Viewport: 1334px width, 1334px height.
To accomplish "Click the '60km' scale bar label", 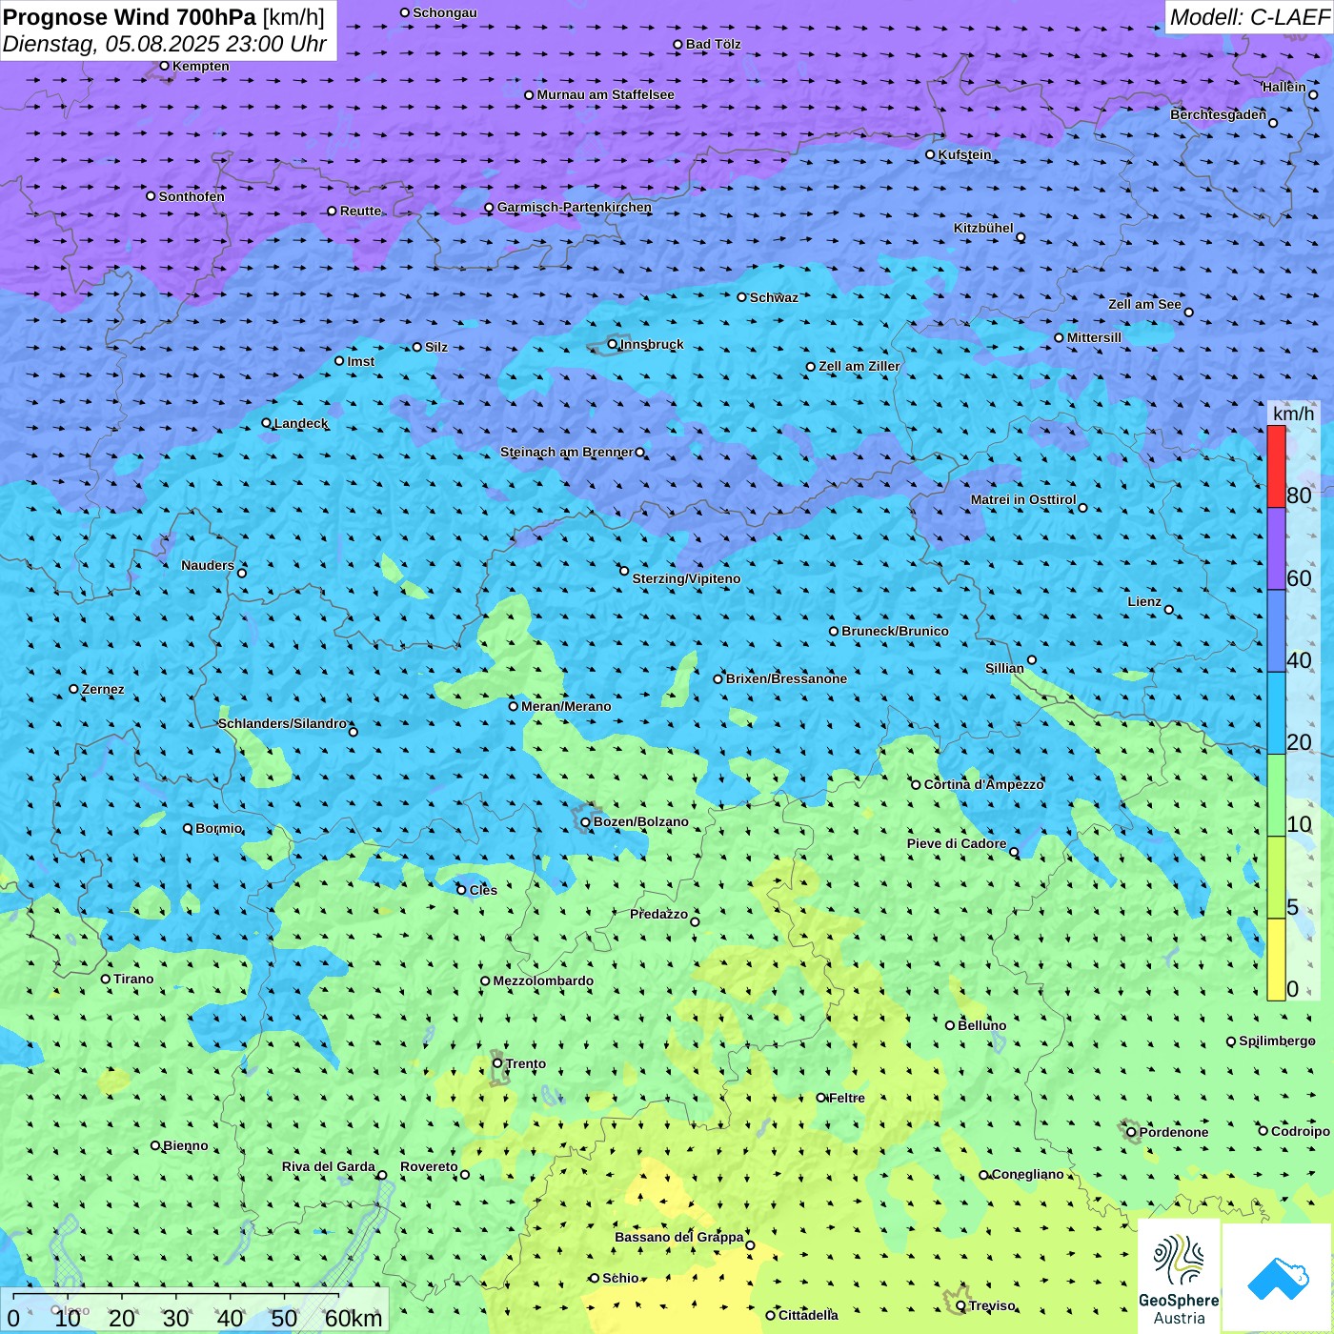I will tap(354, 1318).
